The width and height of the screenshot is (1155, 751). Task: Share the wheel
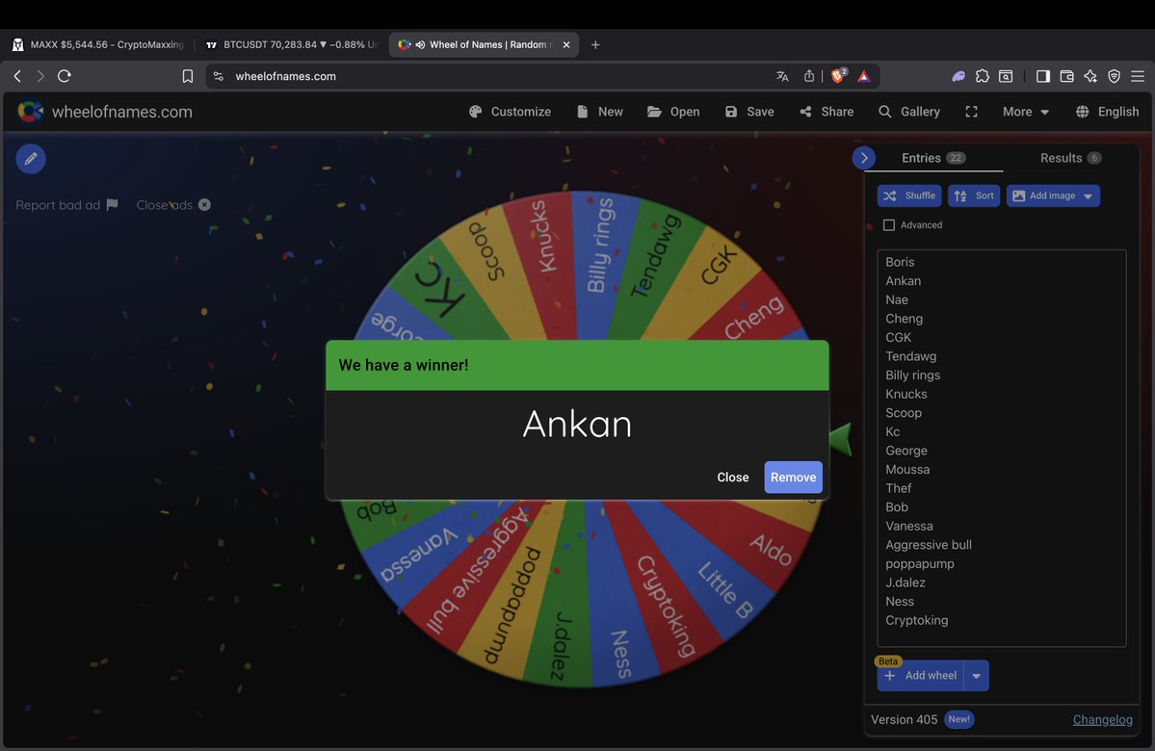[x=827, y=111]
